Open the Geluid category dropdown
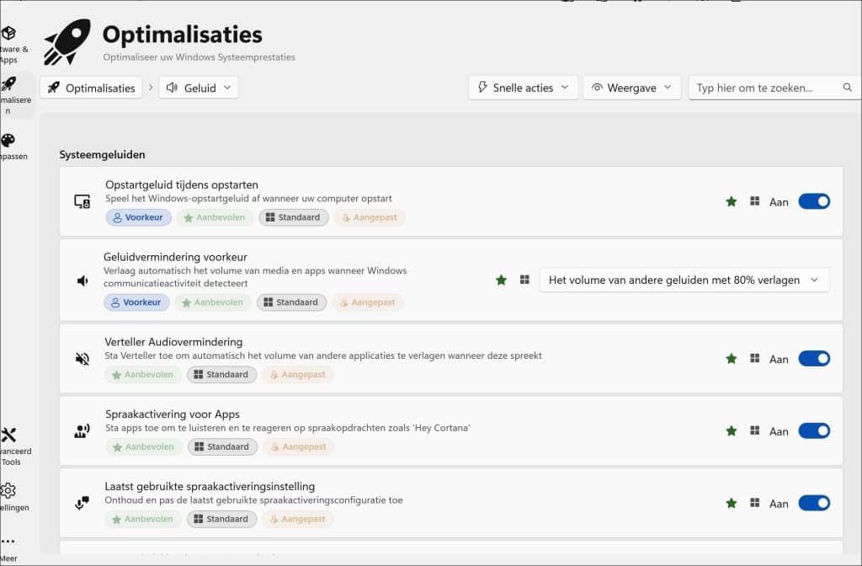 coord(199,88)
